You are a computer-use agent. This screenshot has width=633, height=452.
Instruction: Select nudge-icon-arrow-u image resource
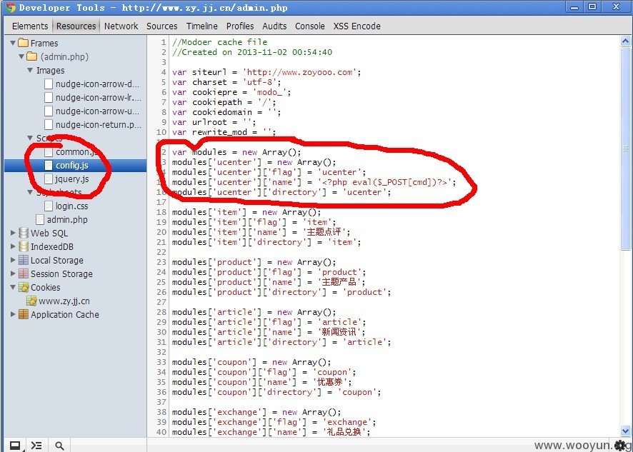pos(97,111)
